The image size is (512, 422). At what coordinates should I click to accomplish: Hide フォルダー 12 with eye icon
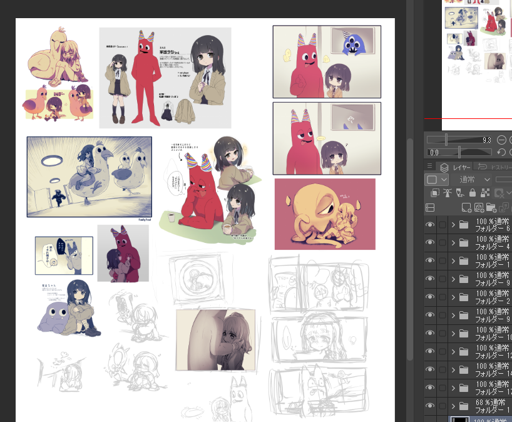coord(430,351)
